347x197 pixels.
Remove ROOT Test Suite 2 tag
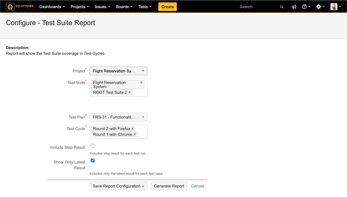pos(129,92)
